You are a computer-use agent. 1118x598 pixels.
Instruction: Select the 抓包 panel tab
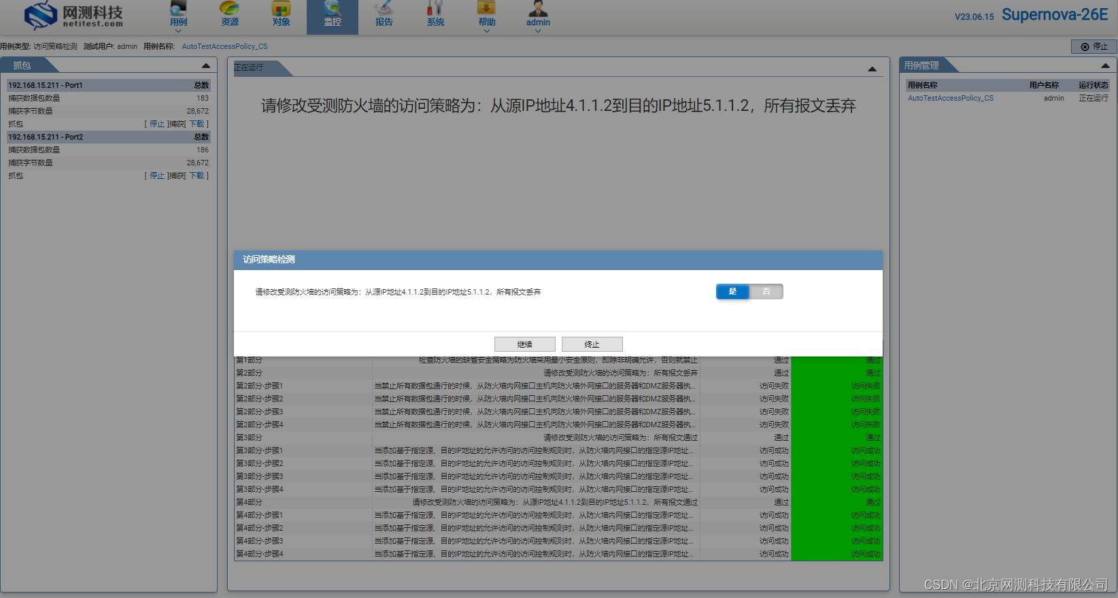[22, 65]
